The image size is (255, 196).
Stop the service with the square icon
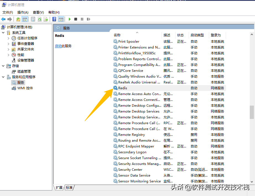click(76, 19)
